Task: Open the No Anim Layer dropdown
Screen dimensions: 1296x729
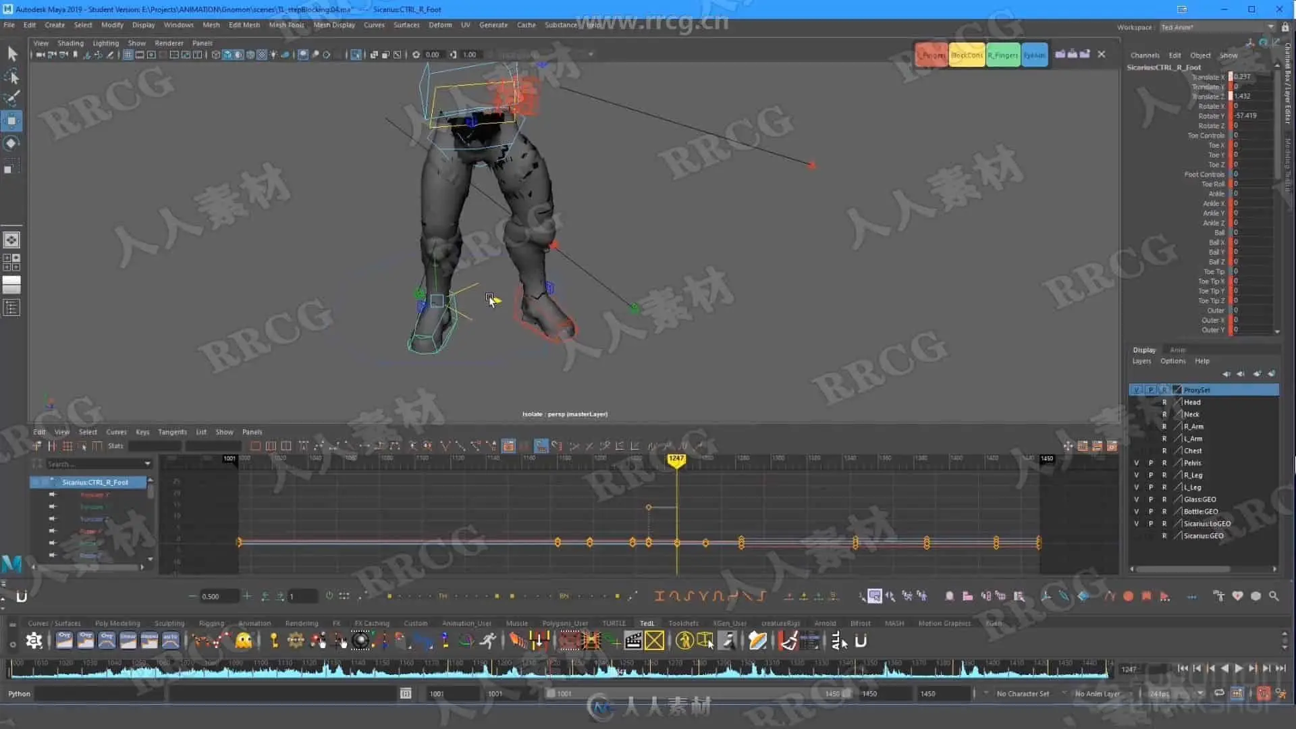Action: tap(1097, 694)
